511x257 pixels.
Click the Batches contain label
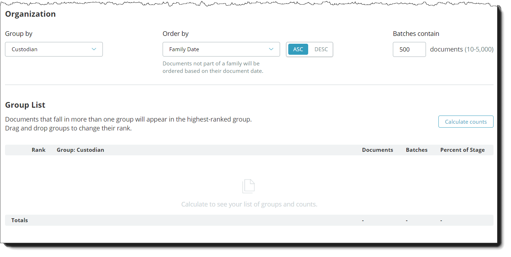416,34
